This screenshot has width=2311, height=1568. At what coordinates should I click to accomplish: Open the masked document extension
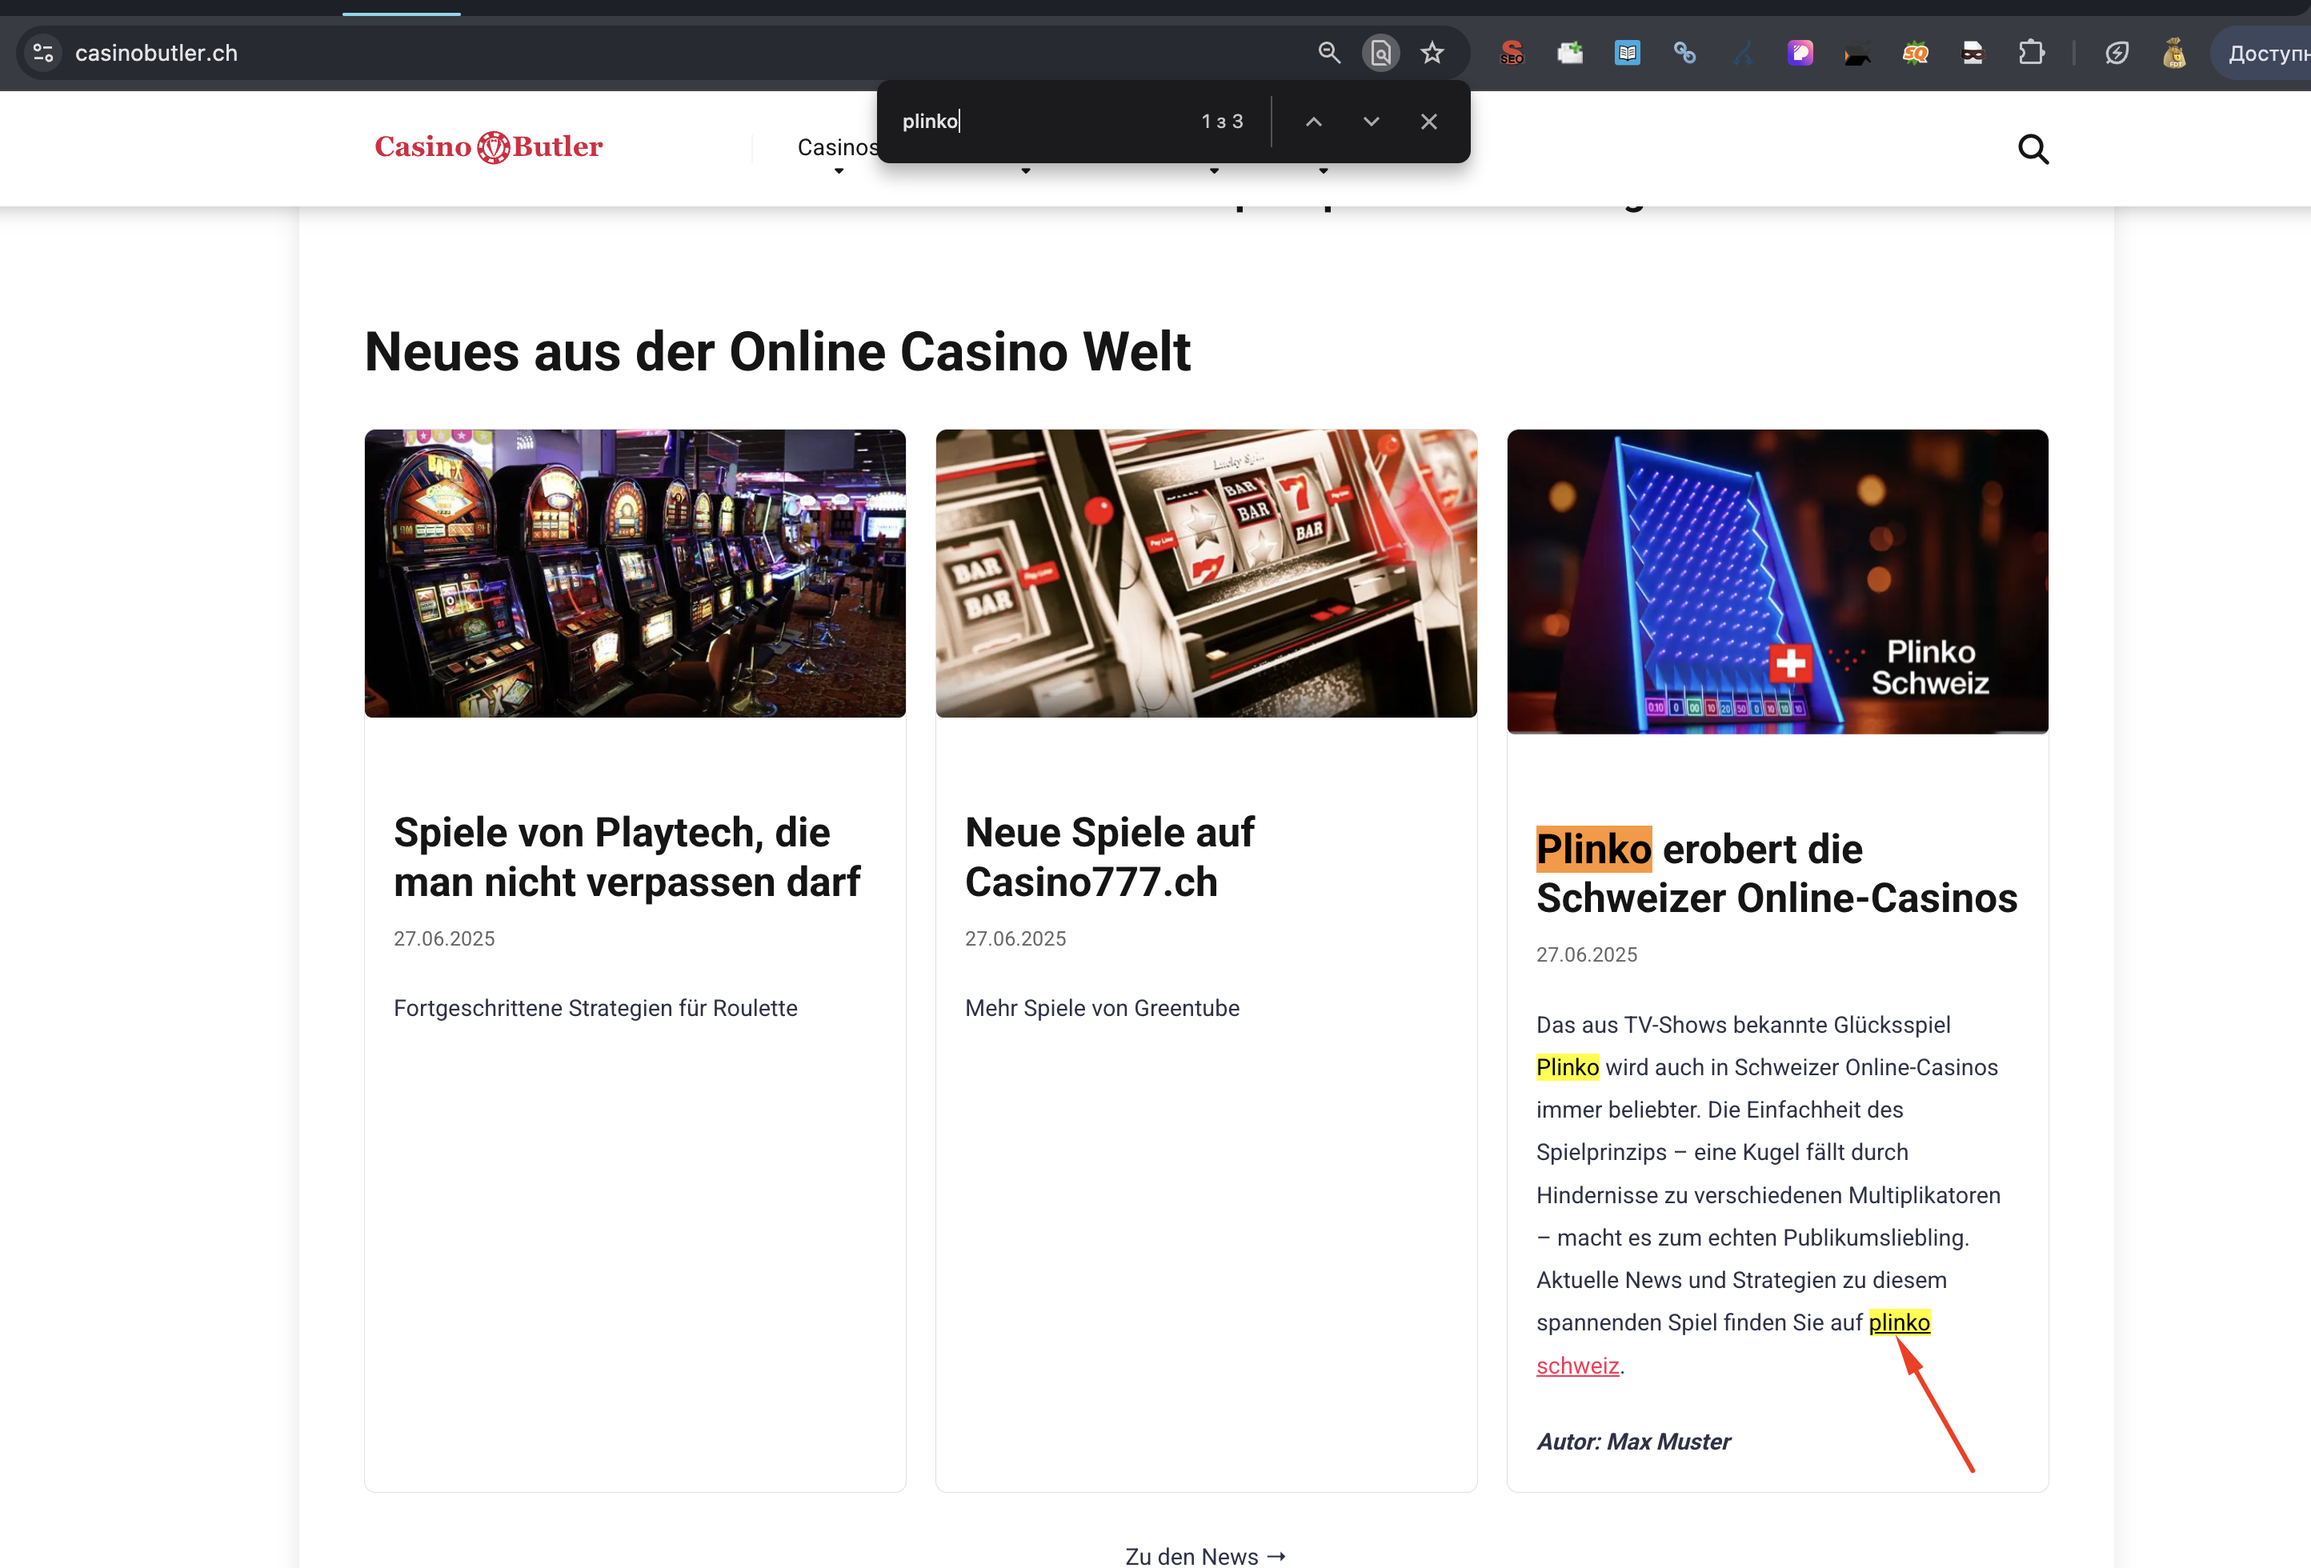pyautogui.click(x=1973, y=53)
